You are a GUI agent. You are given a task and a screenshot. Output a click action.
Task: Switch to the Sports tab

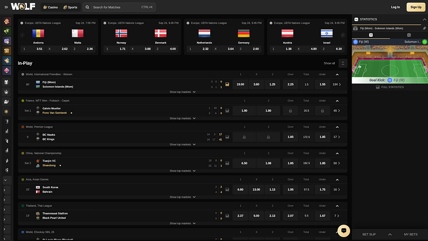(x=70, y=7)
